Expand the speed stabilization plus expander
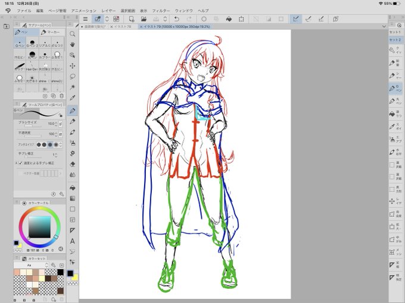 (16, 163)
